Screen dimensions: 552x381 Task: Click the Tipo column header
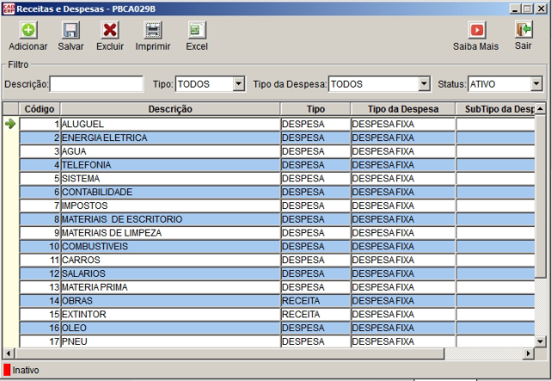pyautogui.click(x=316, y=109)
